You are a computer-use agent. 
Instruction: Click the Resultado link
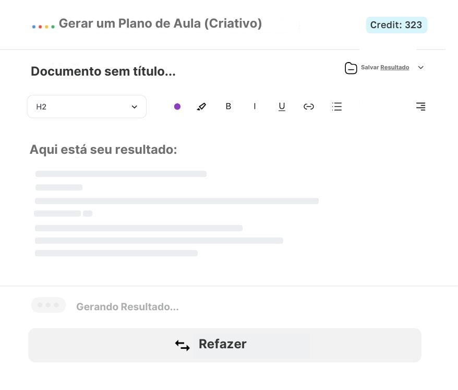[x=395, y=67]
